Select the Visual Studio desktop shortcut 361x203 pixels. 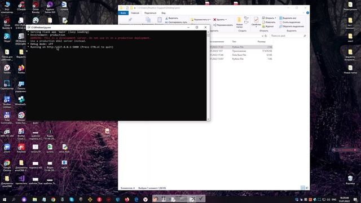pos(21,180)
